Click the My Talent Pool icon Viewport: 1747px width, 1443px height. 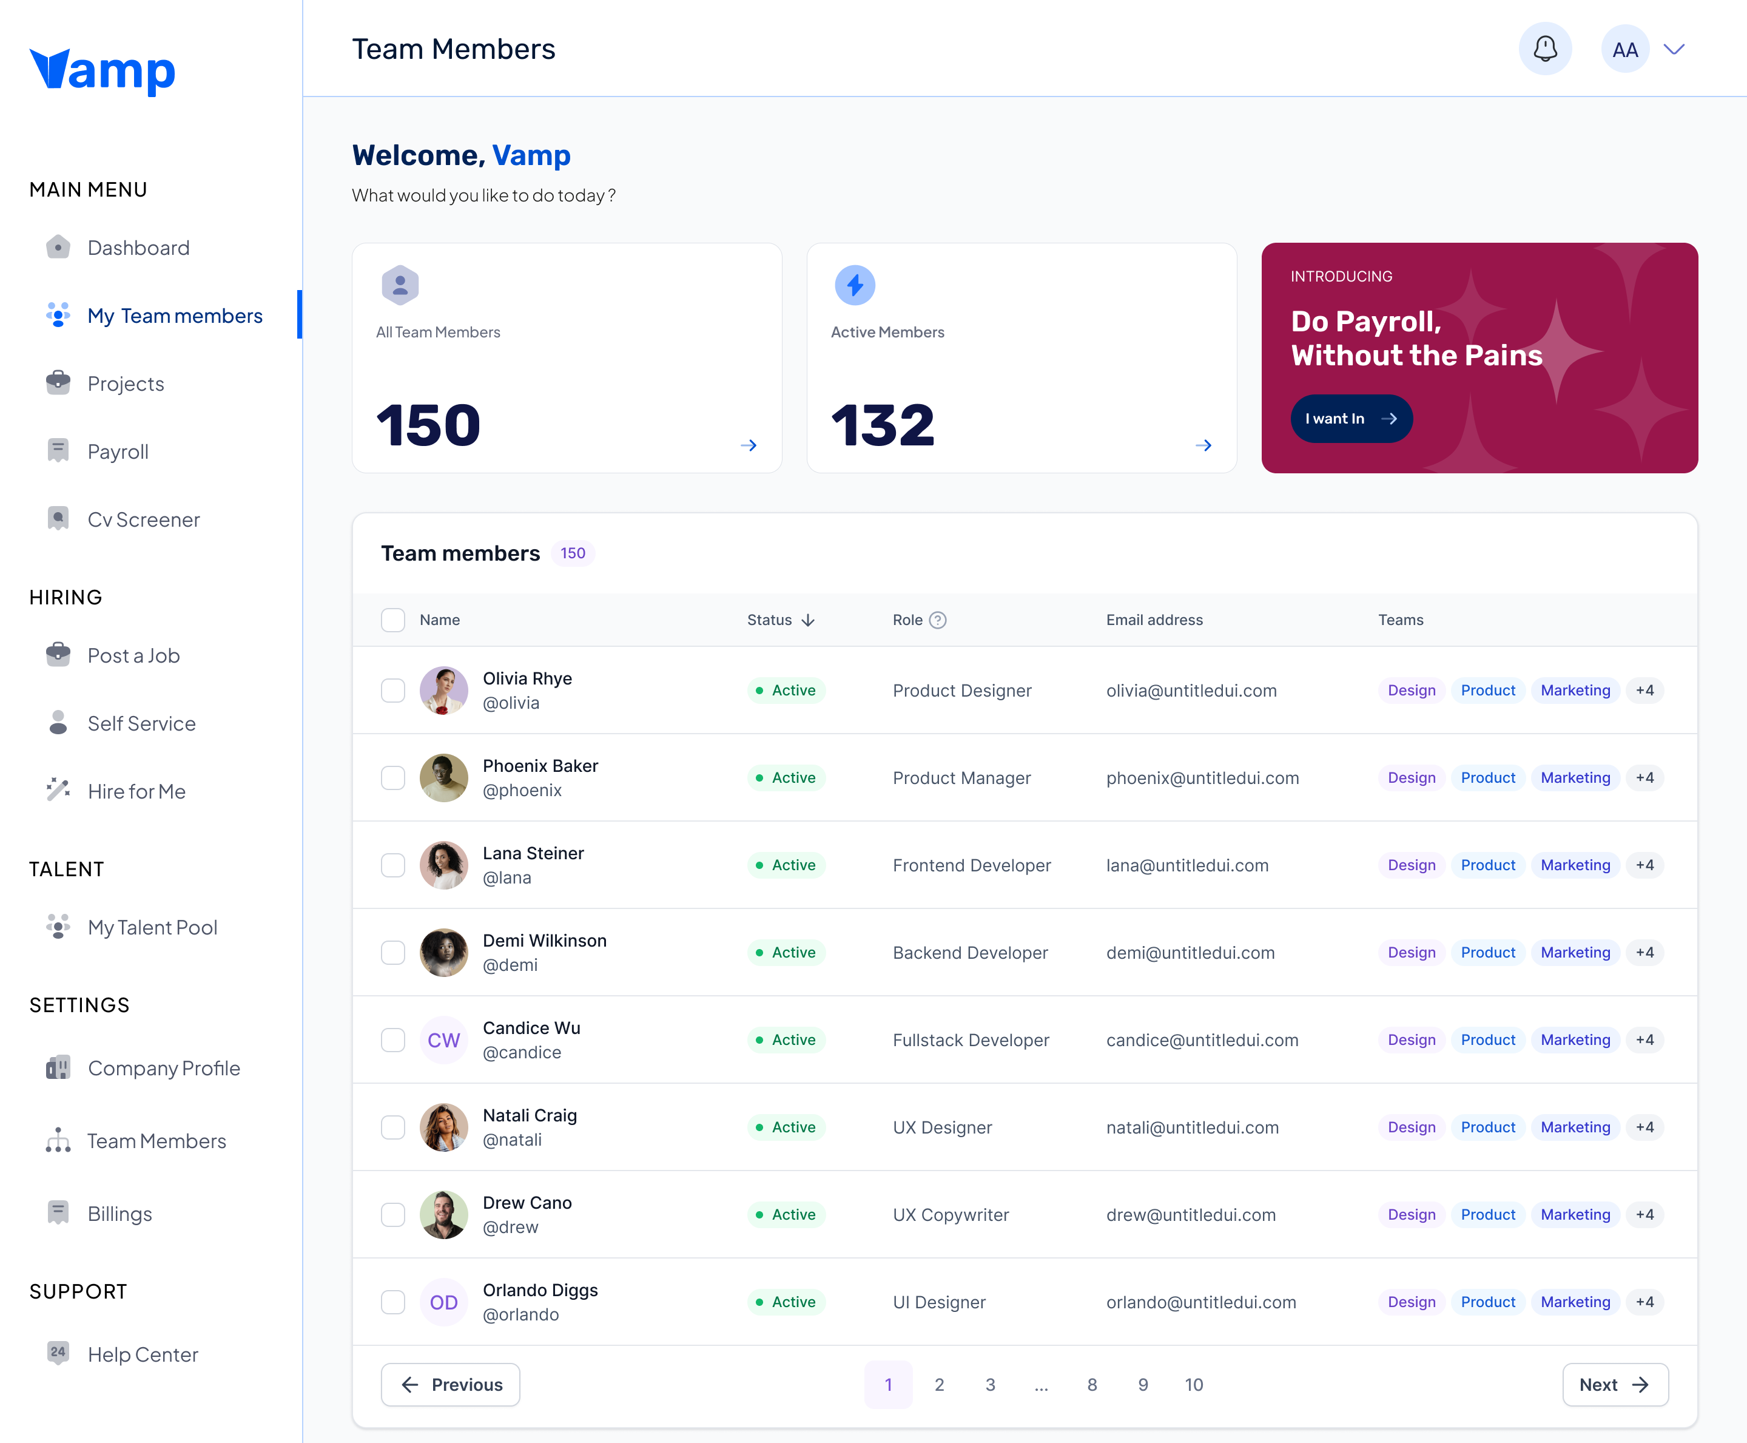[58, 927]
